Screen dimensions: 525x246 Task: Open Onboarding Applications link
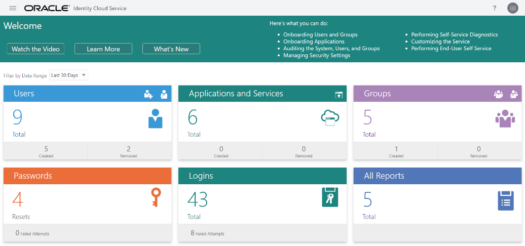(x=314, y=42)
